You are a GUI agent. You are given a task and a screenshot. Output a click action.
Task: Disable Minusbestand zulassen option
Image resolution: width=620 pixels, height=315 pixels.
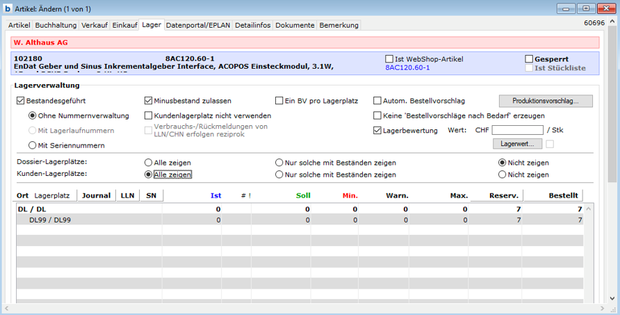tap(149, 101)
